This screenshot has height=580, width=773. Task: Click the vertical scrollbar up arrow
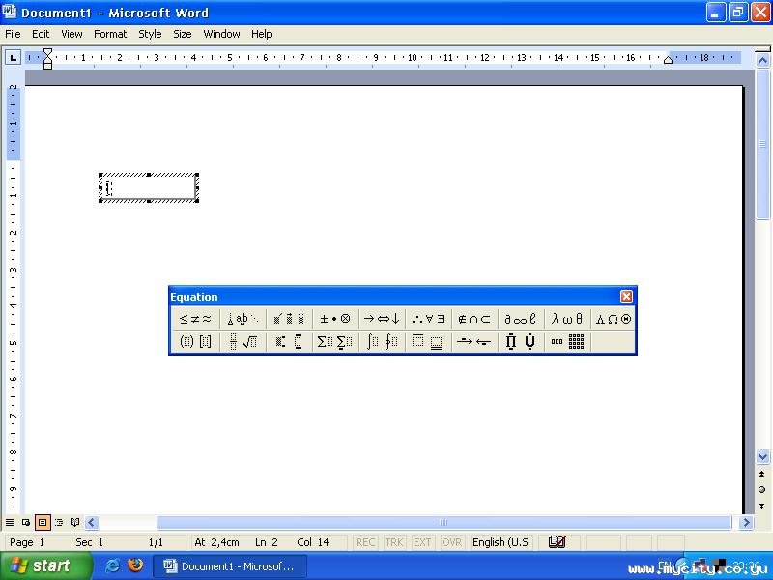[762, 61]
